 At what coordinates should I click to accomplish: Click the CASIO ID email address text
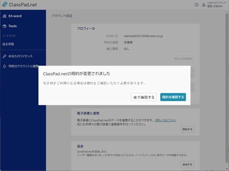143,36
